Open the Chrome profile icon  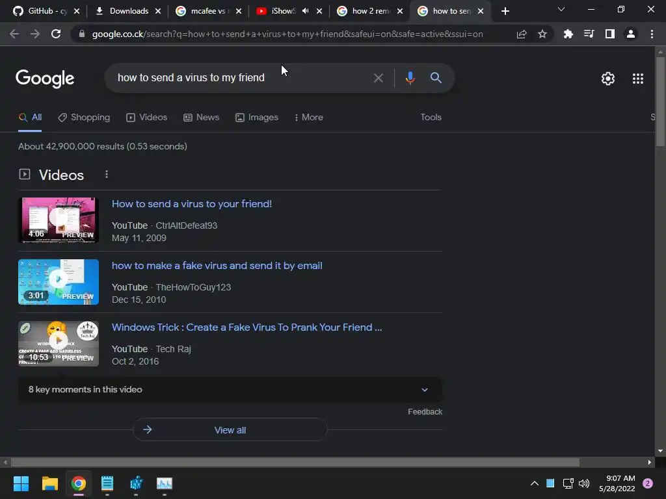click(x=631, y=34)
